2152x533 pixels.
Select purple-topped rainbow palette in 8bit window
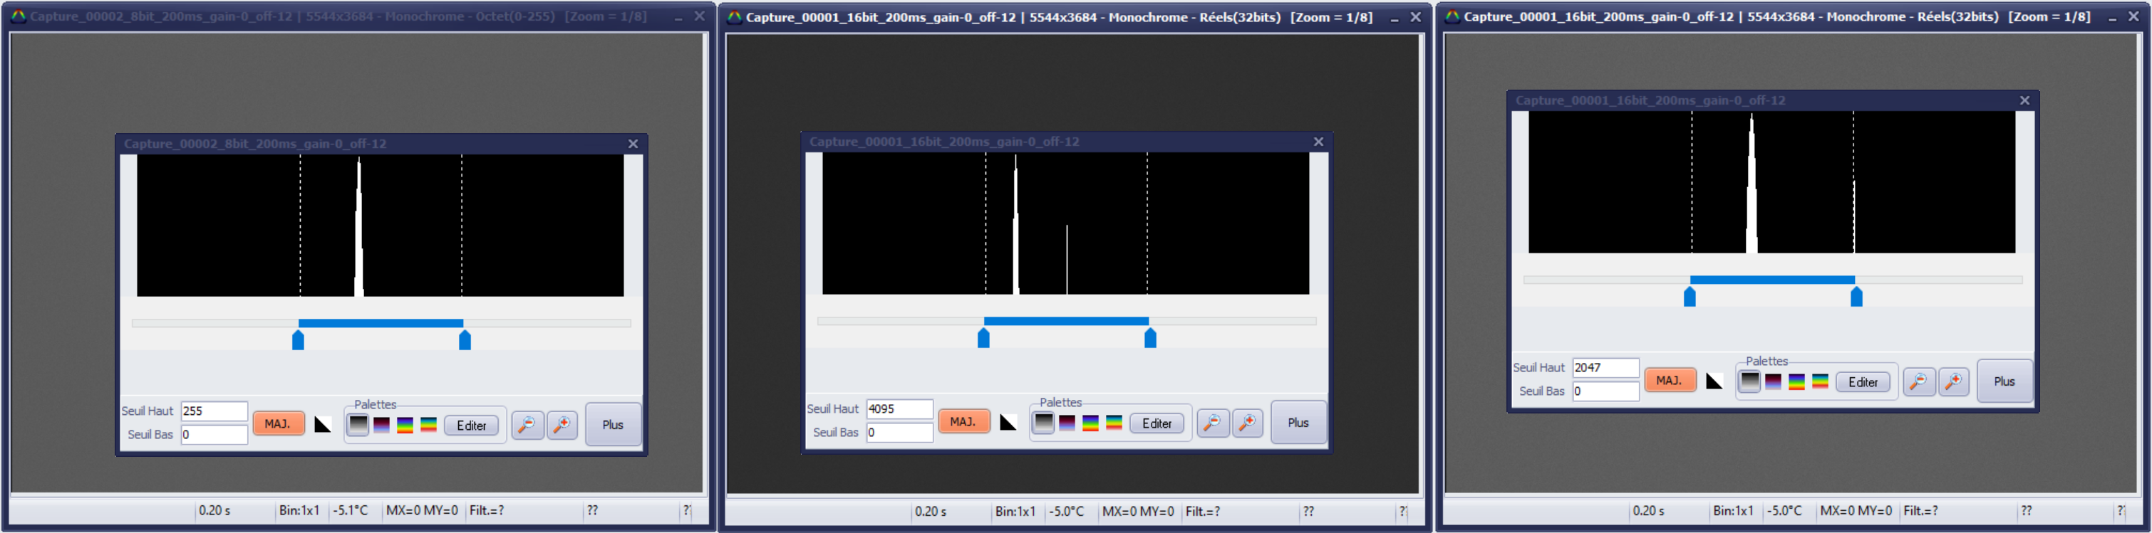tap(405, 426)
